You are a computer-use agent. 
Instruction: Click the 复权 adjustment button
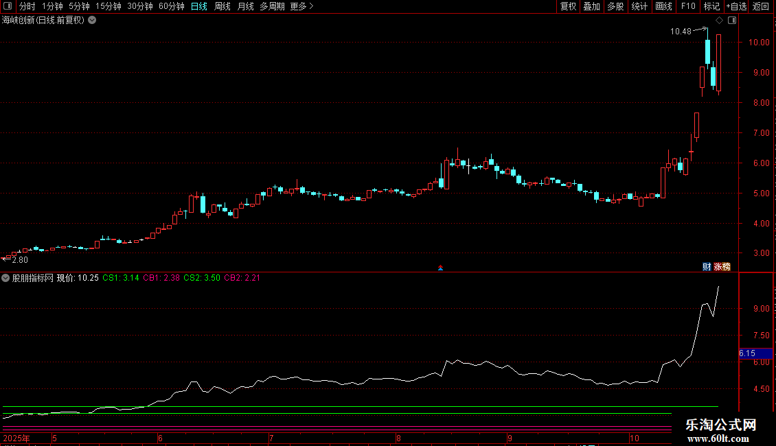coord(569,6)
